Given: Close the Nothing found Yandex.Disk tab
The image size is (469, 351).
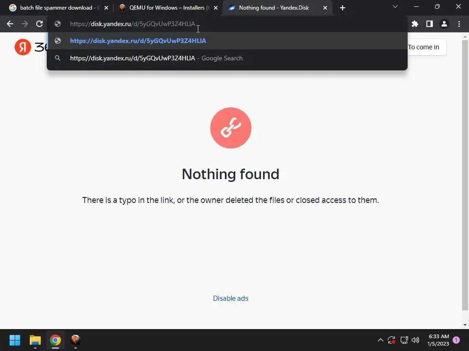Looking at the screenshot, I should coord(325,8).
